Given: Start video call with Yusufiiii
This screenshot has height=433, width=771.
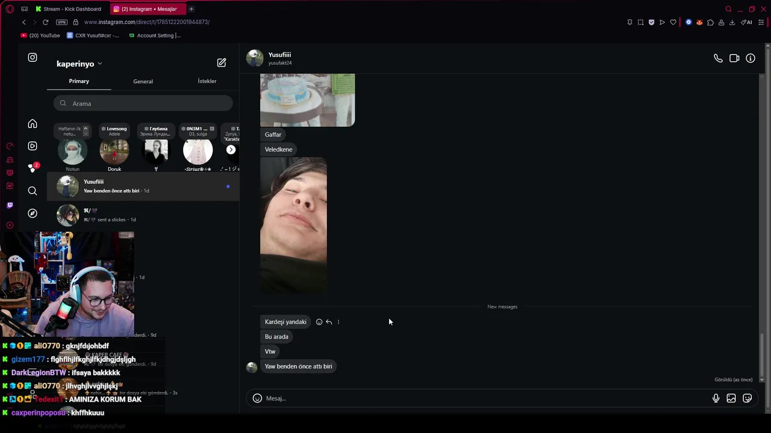Looking at the screenshot, I should pos(734,58).
